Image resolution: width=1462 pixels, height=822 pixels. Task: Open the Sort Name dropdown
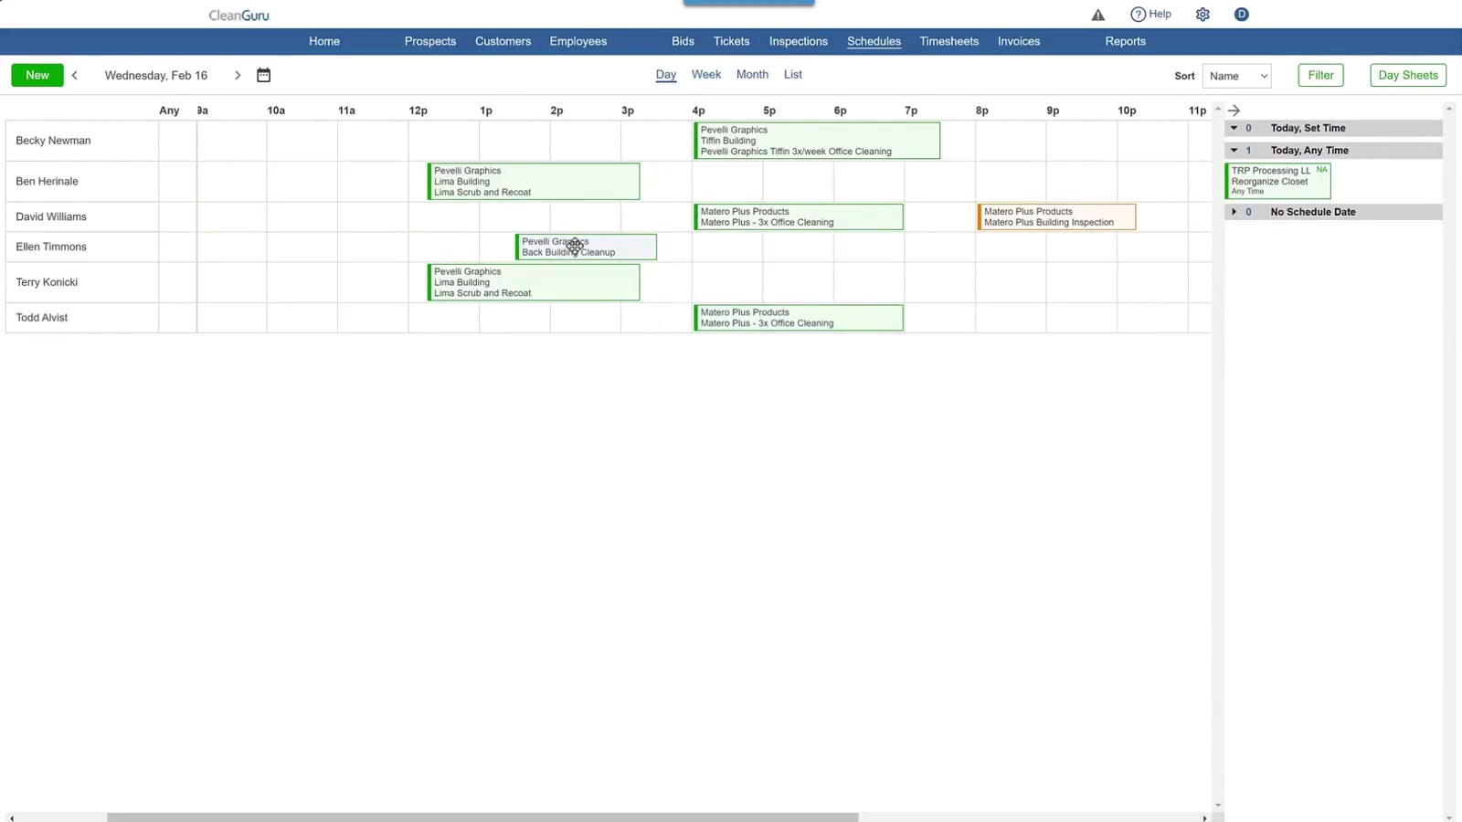[x=1237, y=76]
